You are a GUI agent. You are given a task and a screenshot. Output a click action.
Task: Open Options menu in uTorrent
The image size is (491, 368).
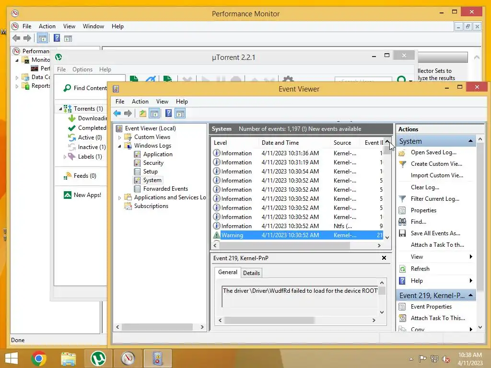pos(82,69)
